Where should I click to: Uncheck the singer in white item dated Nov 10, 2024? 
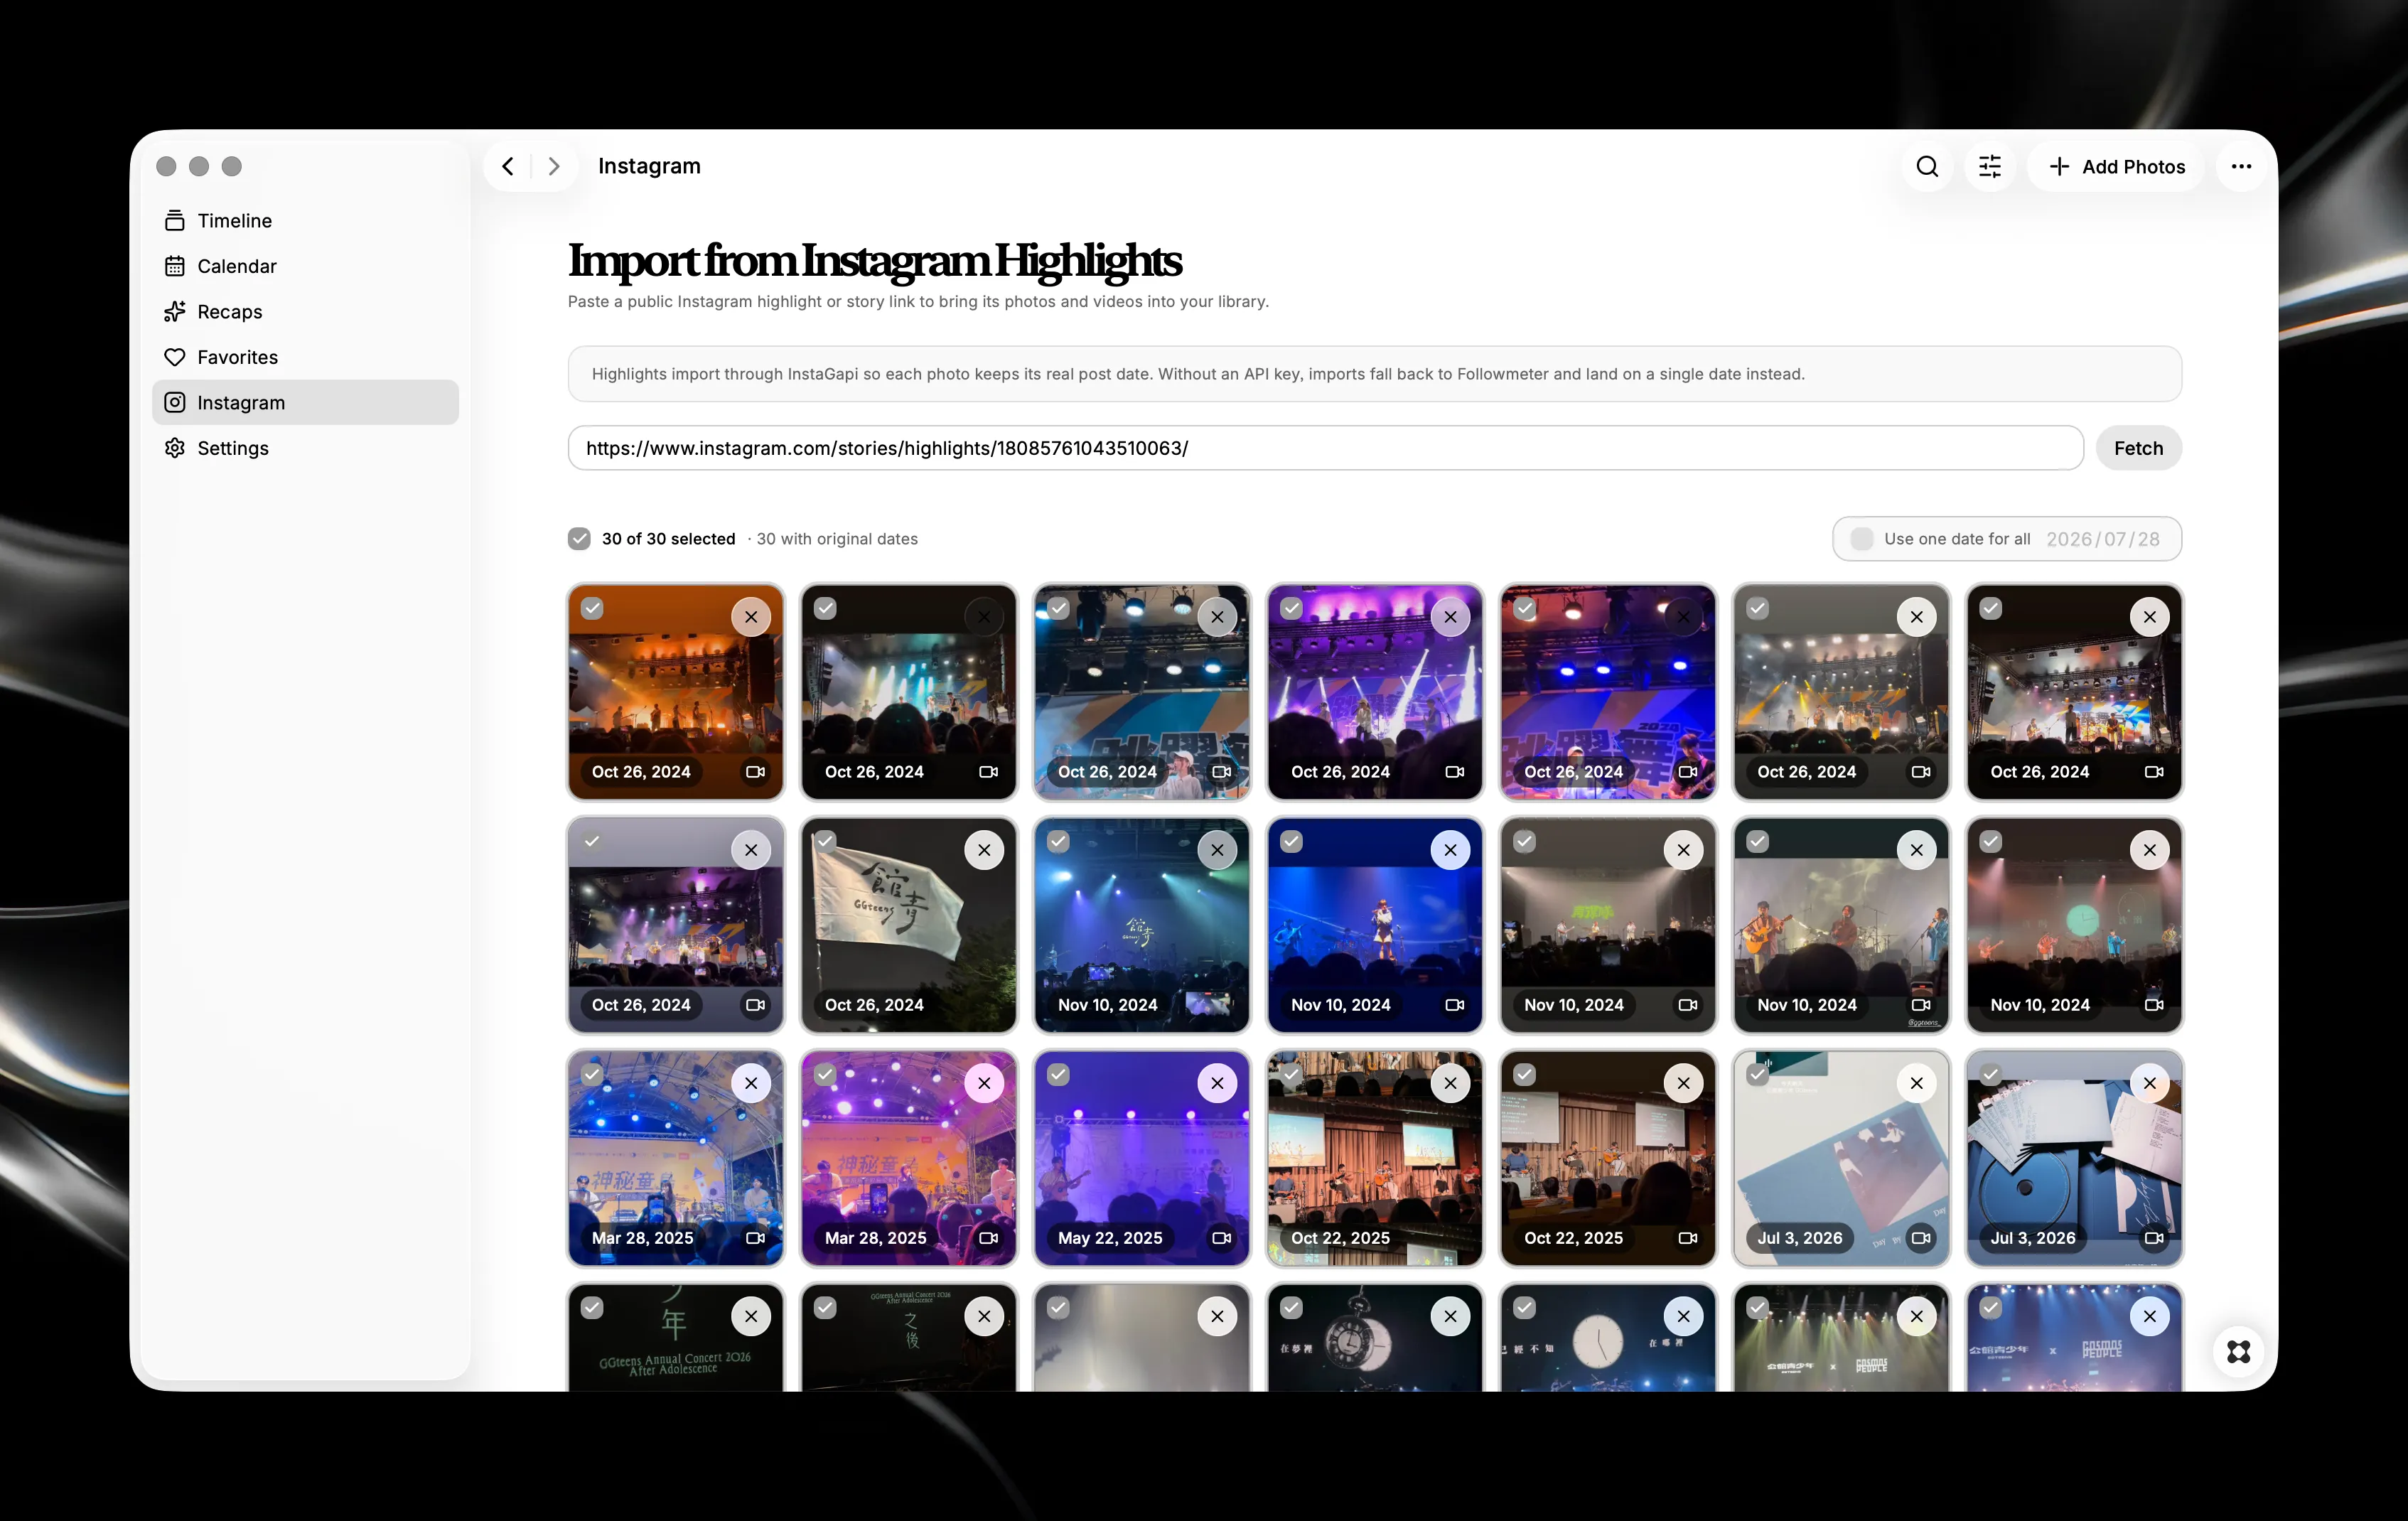1291,842
